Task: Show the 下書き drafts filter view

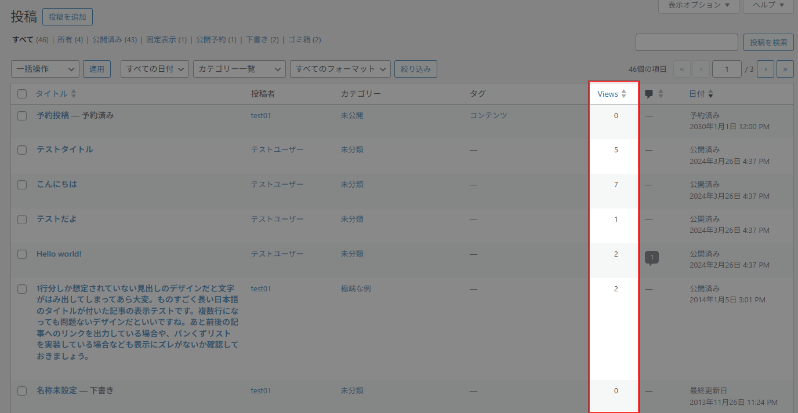Action: 257,40
